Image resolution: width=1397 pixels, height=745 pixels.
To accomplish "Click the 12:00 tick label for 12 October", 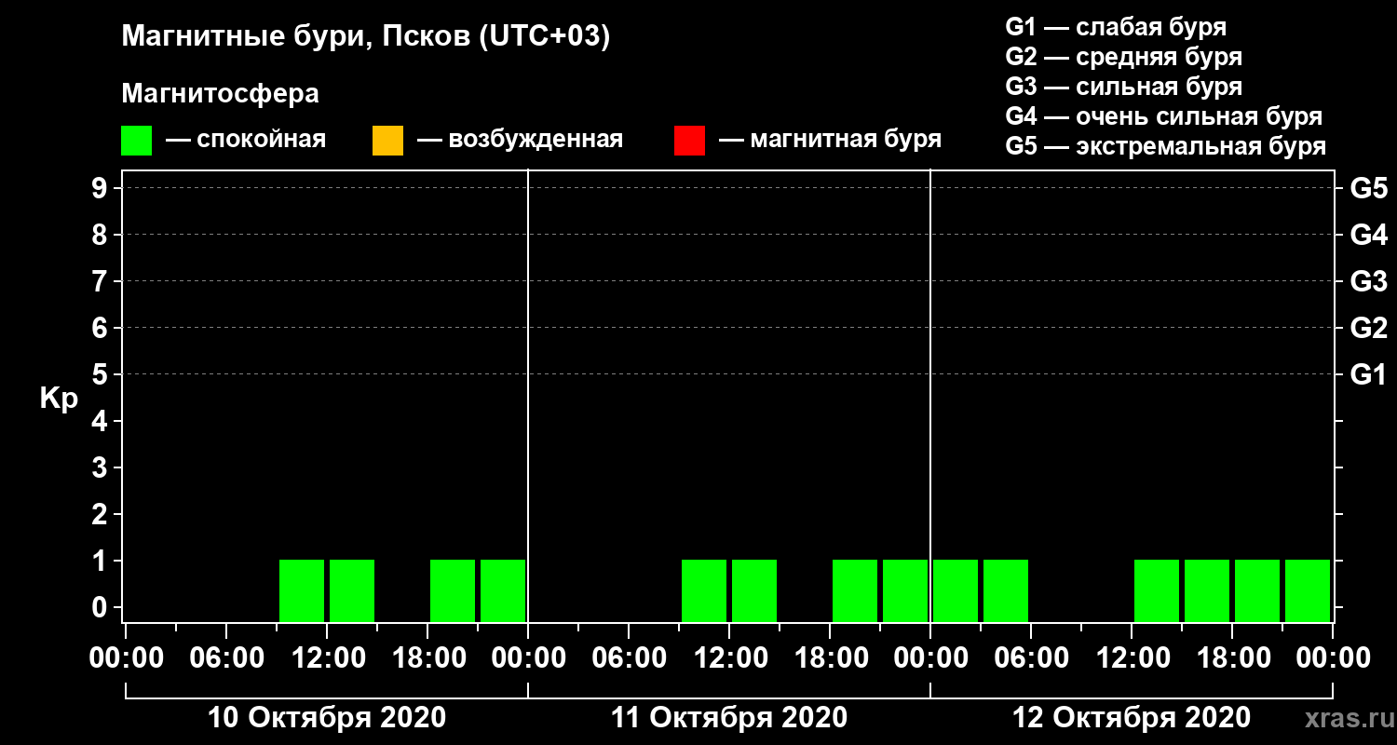I will [1132, 657].
